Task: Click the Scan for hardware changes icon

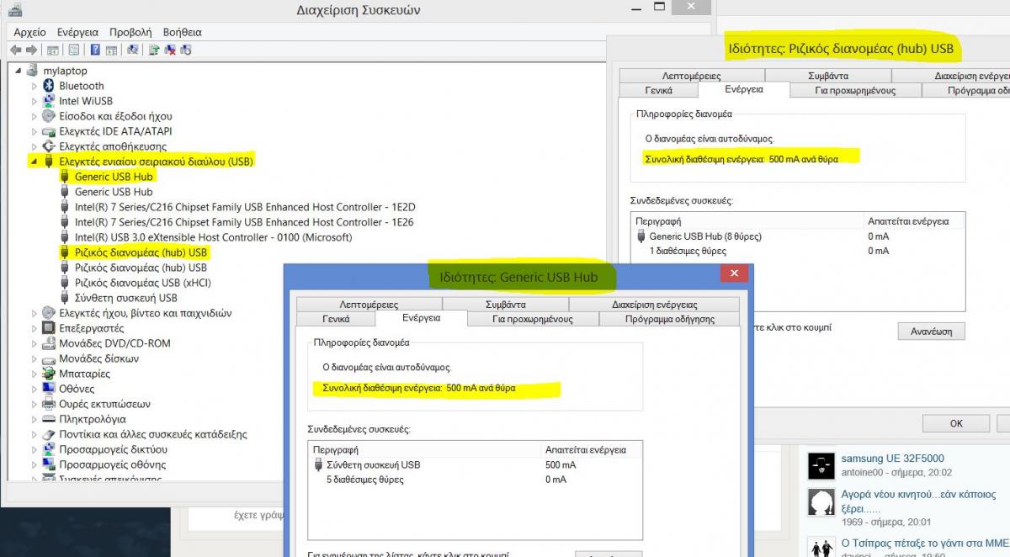Action: 133,50
